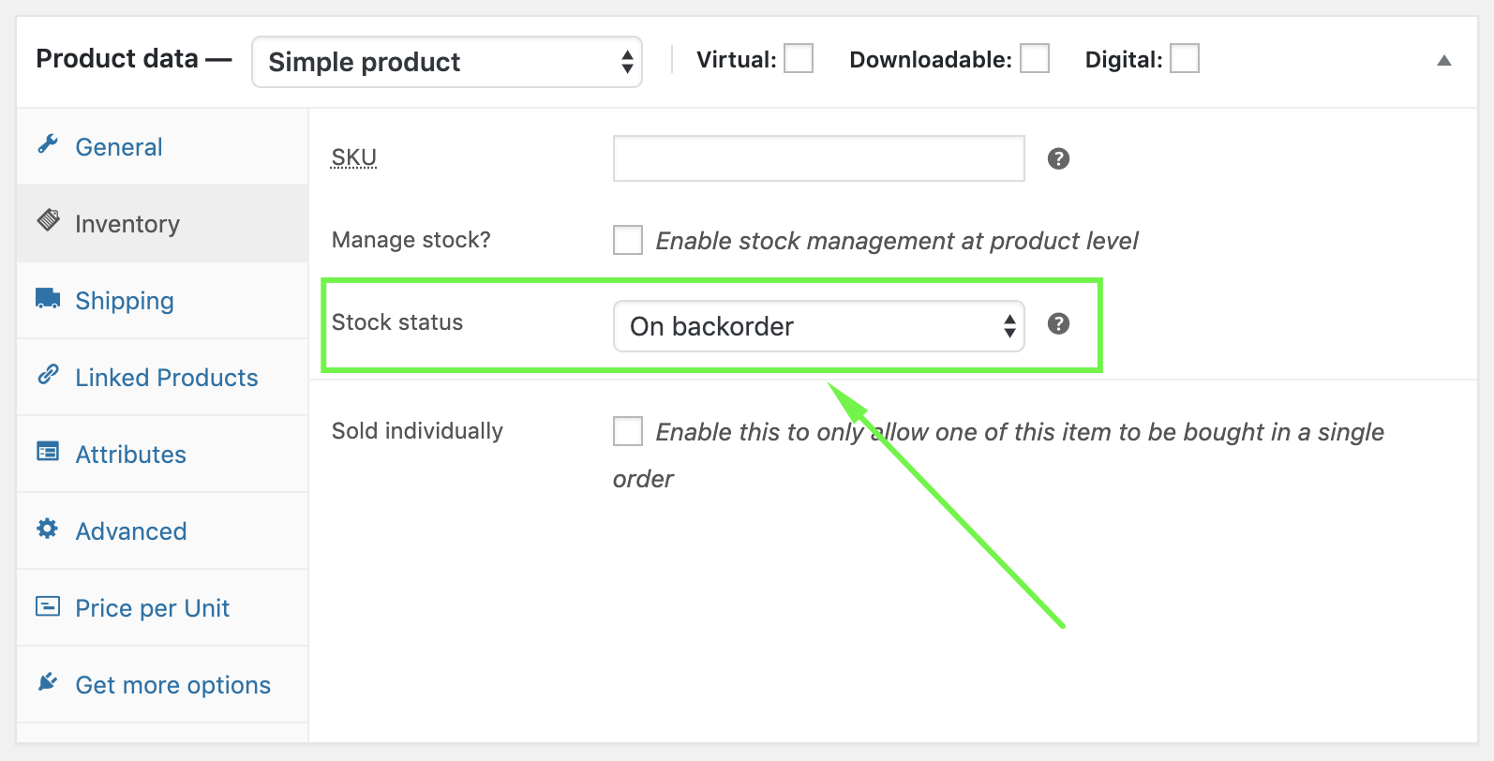
Task: Click the wrench icon beside General
Action: 48,144
